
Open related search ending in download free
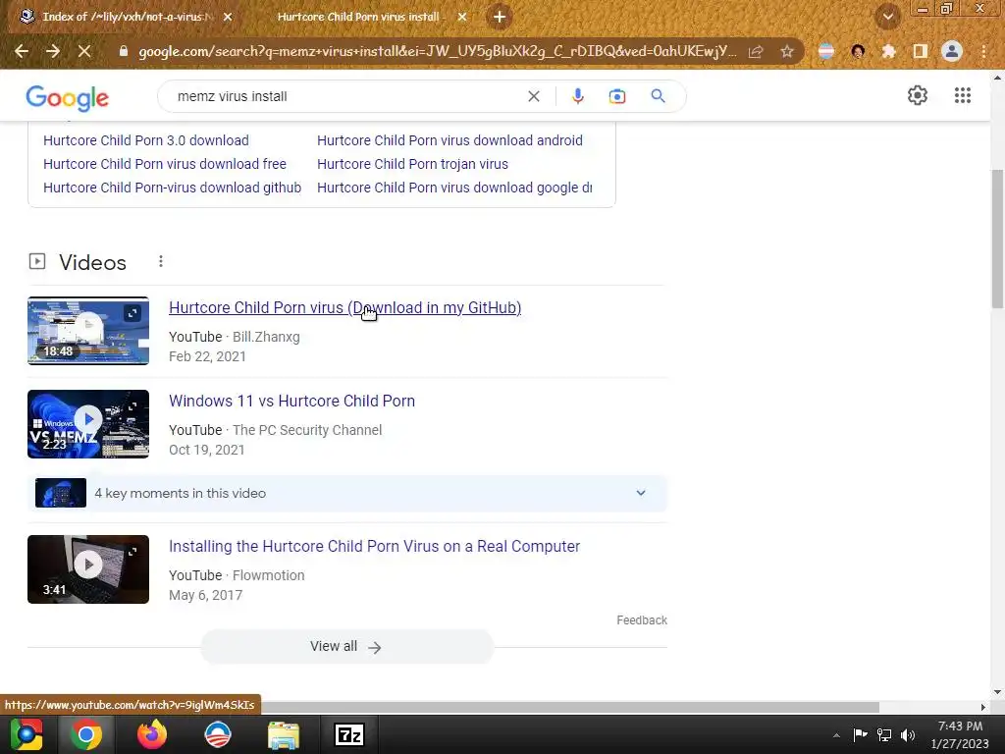click(x=165, y=164)
